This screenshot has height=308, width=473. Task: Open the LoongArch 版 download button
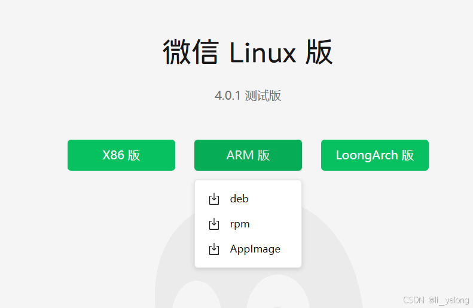375,155
